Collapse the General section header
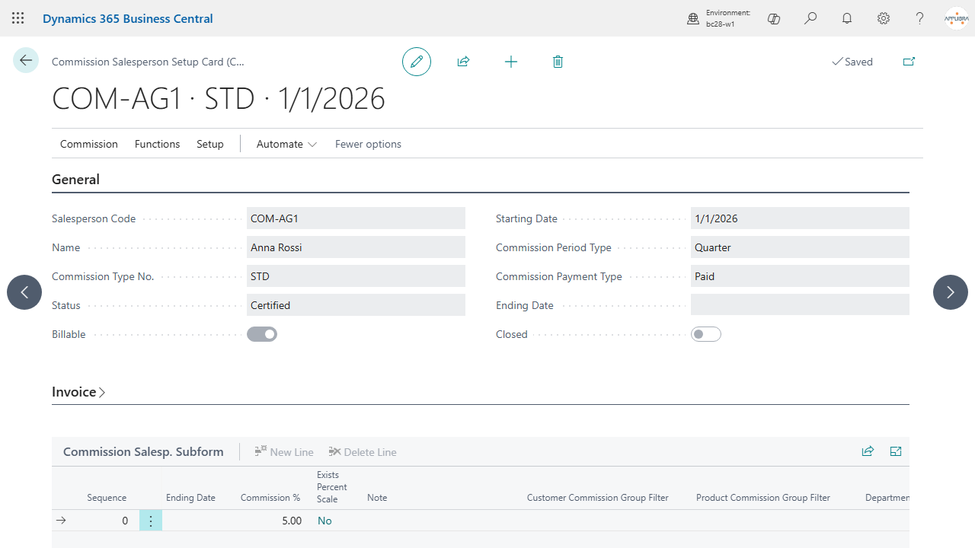975x548 pixels. tap(75, 180)
